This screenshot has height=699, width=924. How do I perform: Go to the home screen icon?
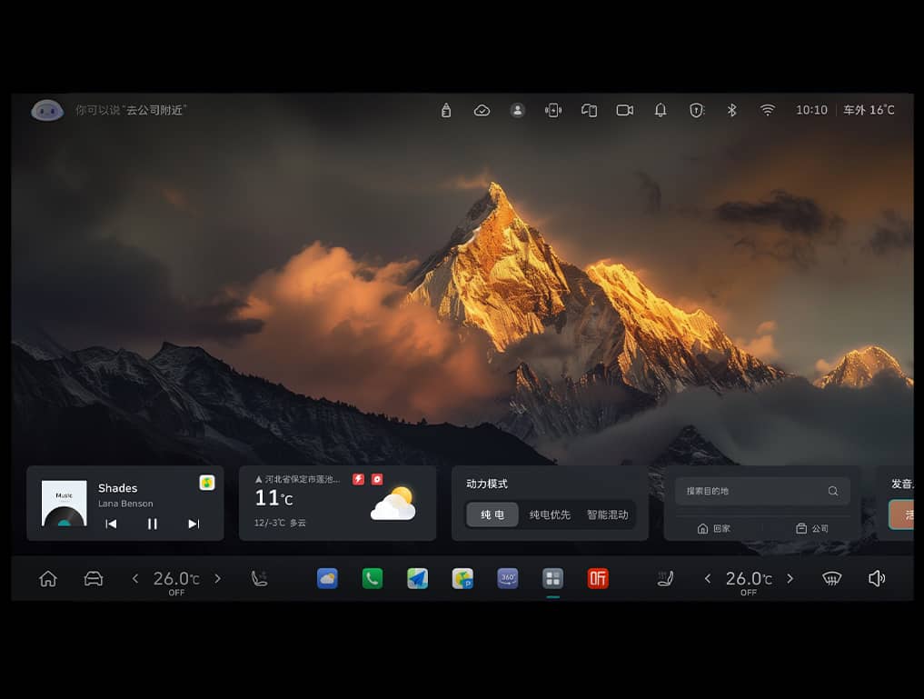click(x=48, y=578)
